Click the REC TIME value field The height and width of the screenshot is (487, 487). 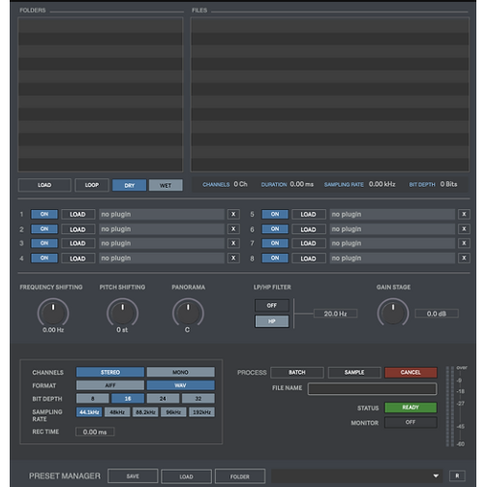click(x=95, y=432)
